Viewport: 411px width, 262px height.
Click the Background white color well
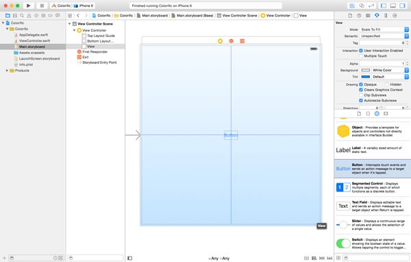tap(365, 70)
